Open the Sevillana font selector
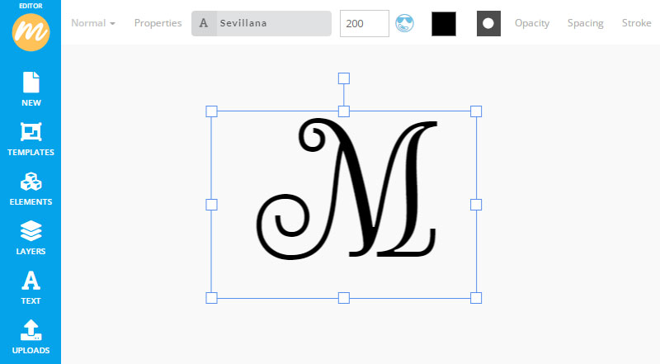 (262, 23)
